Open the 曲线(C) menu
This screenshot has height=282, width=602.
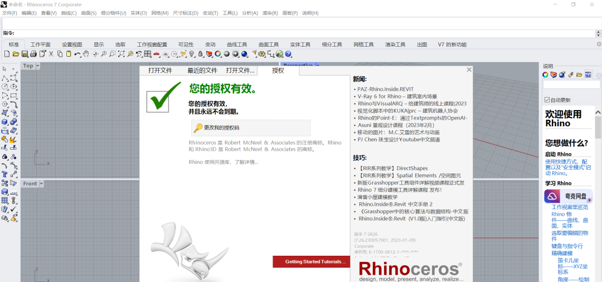point(69,13)
